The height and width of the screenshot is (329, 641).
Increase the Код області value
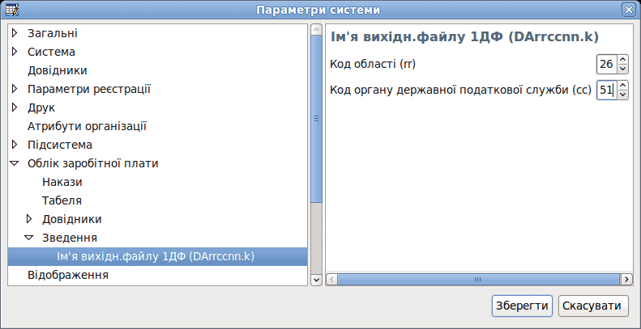coord(622,60)
